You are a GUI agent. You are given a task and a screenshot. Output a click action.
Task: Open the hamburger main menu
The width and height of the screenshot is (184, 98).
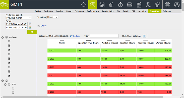point(167,5)
